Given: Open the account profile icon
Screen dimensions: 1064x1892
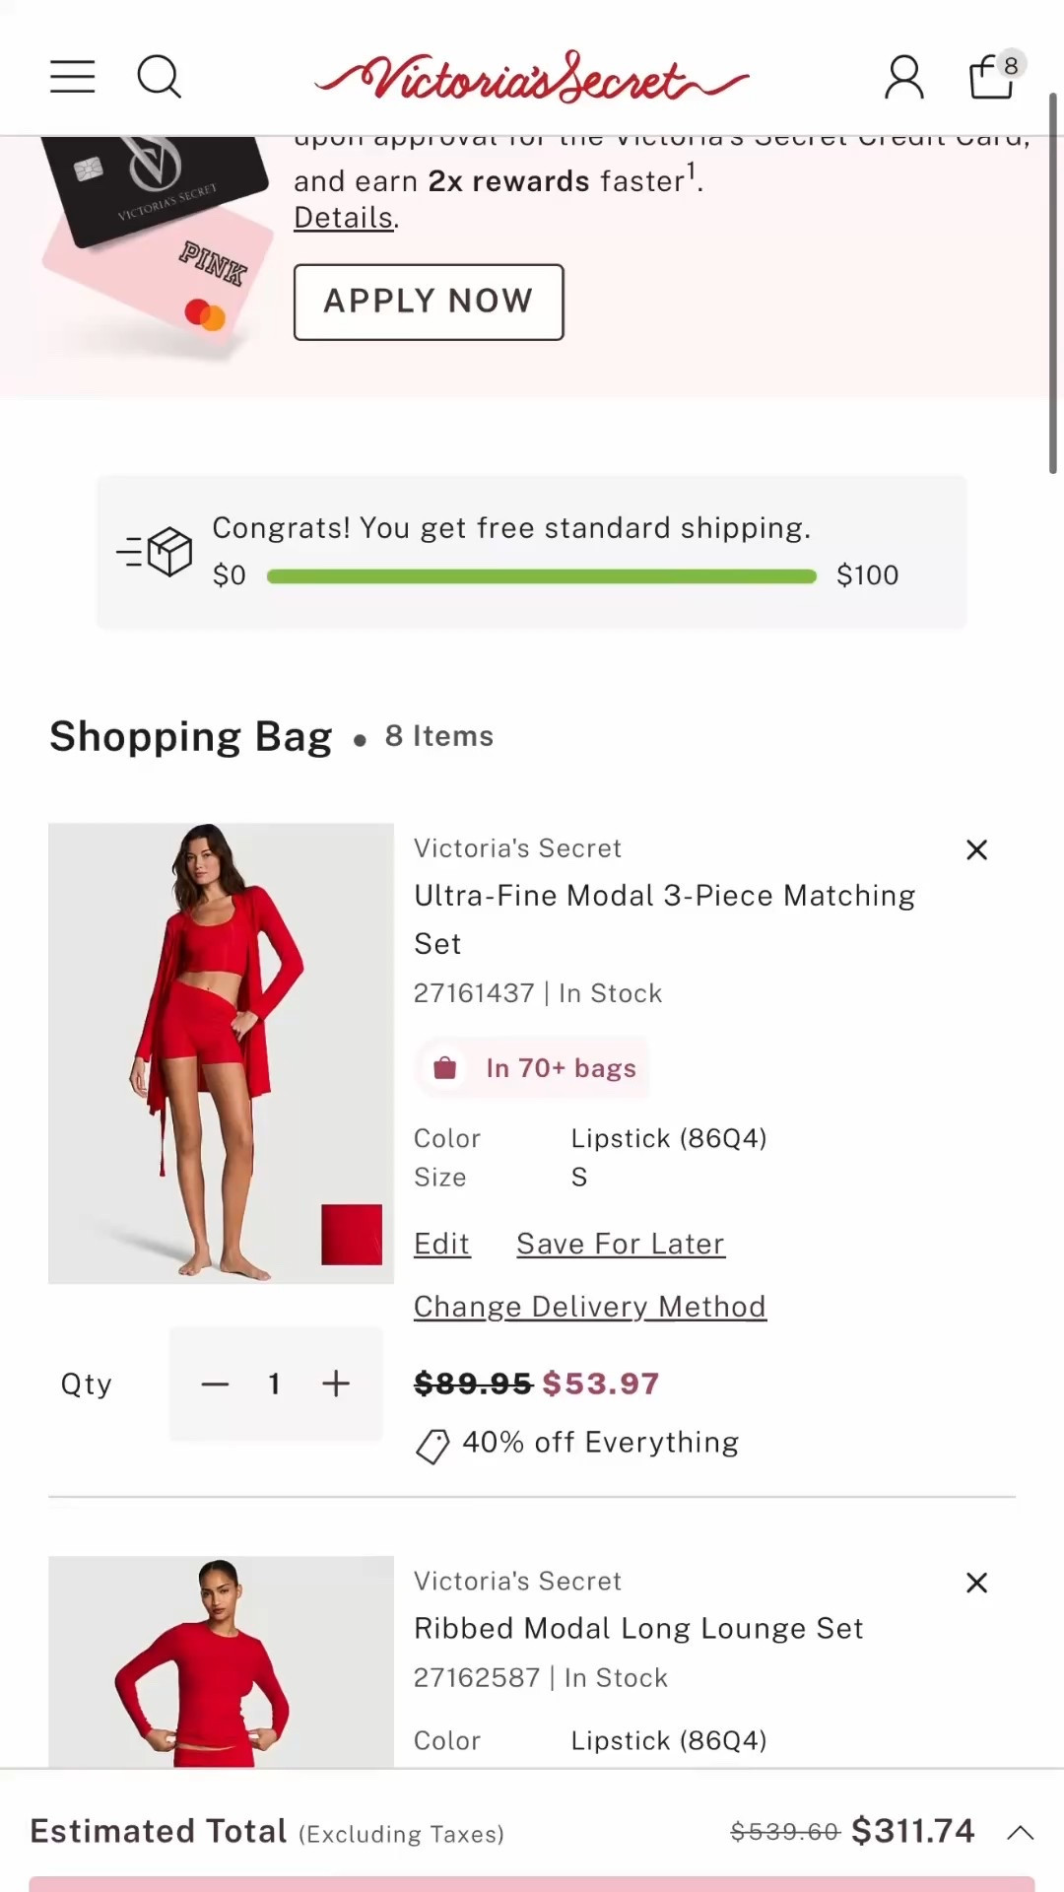Looking at the screenshot, I should coord(902,77).
